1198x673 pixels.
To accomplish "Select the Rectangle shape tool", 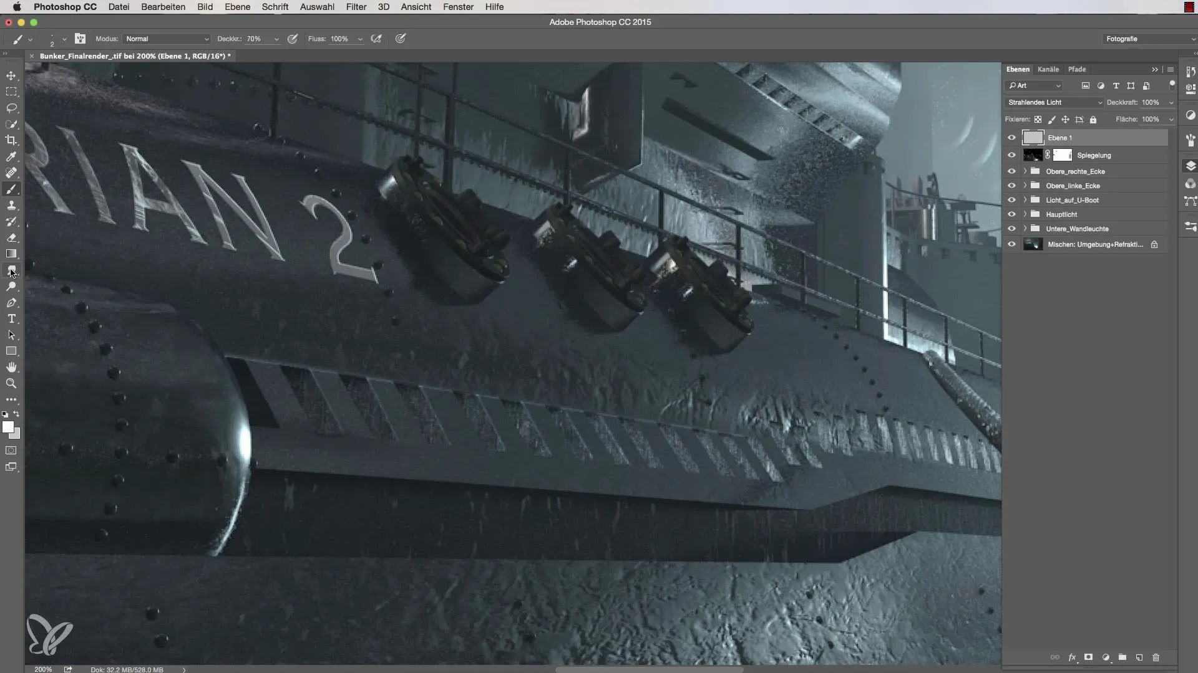I will [x=11, y=351].
